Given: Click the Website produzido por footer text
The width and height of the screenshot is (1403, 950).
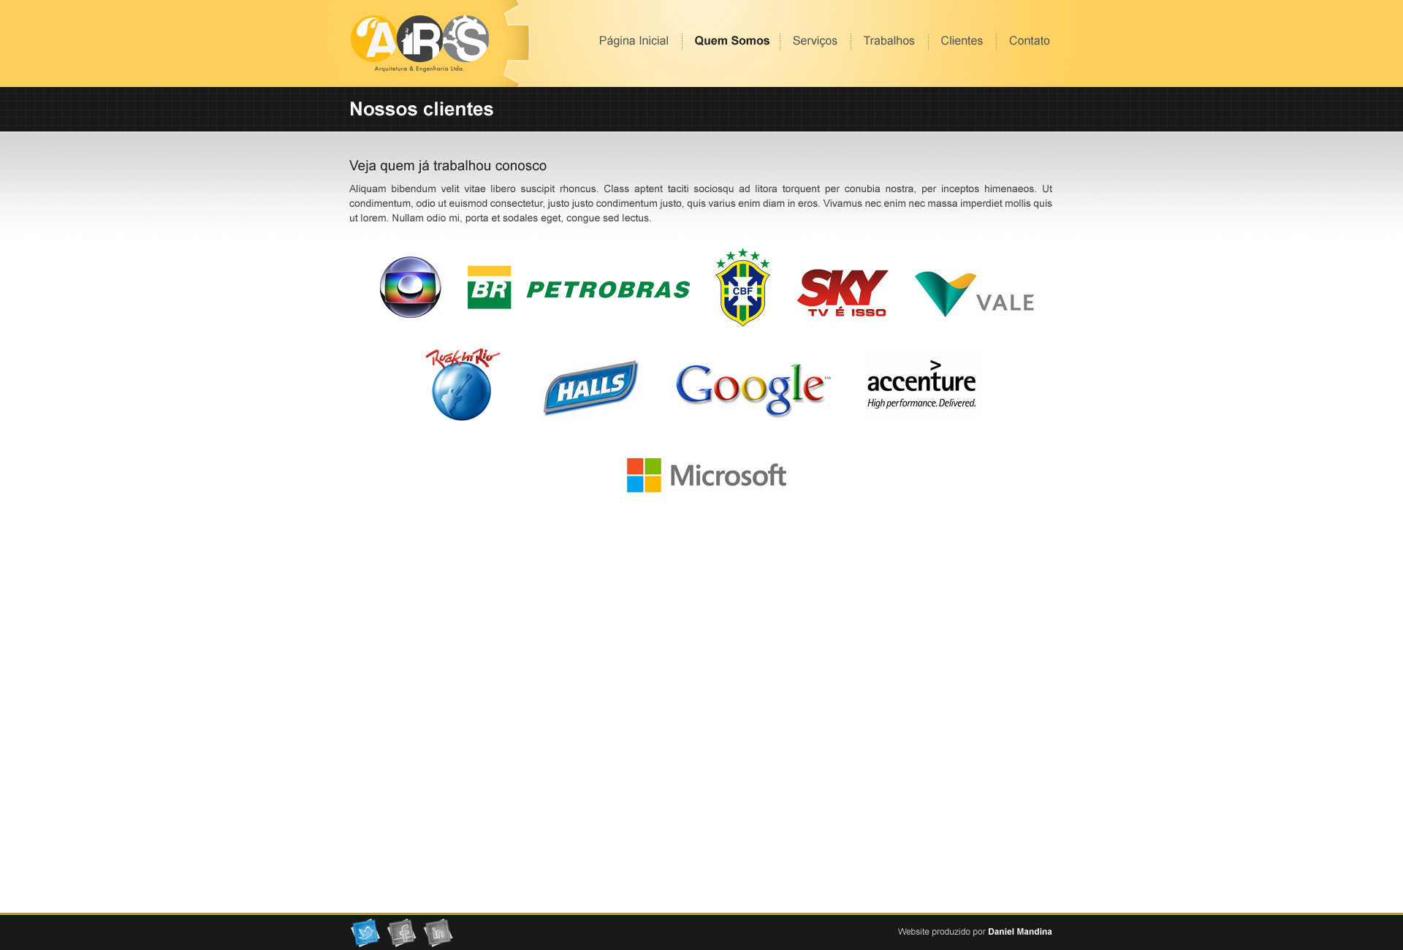Looking at the screenshot, I should (x=942, y=932).
